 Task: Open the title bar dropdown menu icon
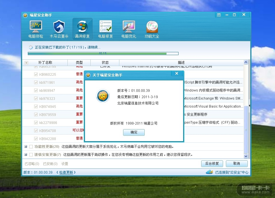(219, 15)
